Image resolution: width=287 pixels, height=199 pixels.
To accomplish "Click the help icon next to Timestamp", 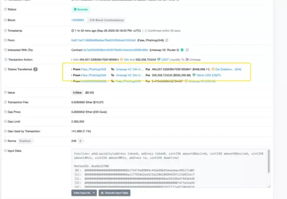I will [x=5, y=31].
